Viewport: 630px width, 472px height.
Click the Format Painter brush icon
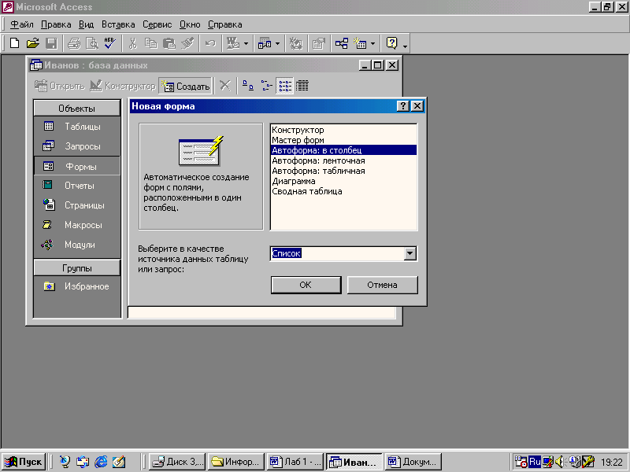(187, 43)
